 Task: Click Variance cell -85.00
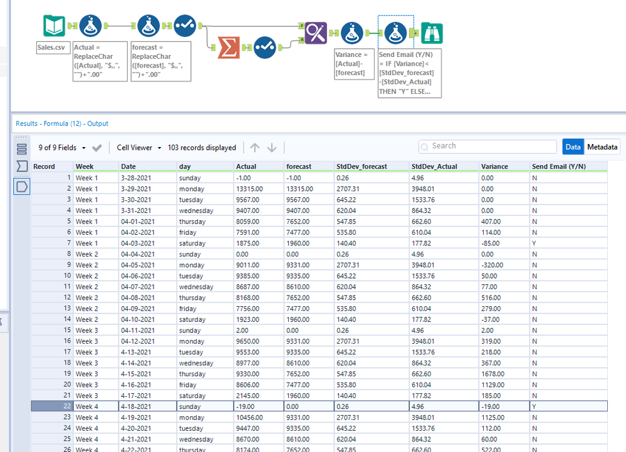click(x=504, y=243)
